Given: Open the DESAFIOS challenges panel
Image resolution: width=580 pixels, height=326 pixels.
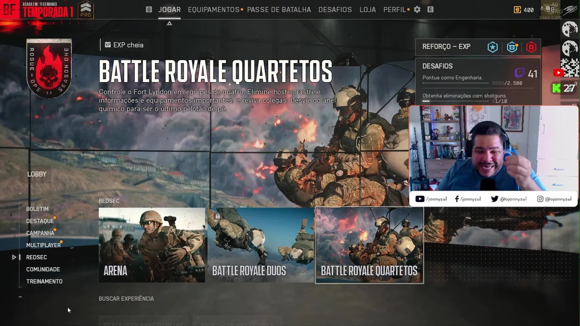Looking at the screenshot, I should (478, 81).
